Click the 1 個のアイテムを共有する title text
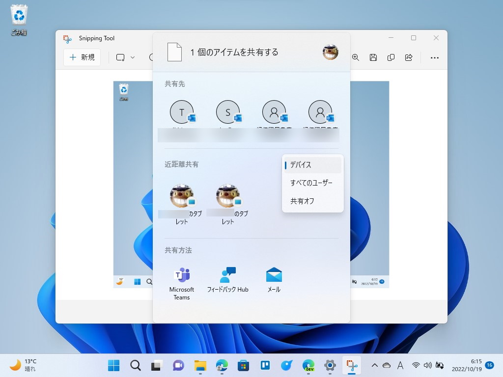The image size is (503, 377). coord(234,52)
